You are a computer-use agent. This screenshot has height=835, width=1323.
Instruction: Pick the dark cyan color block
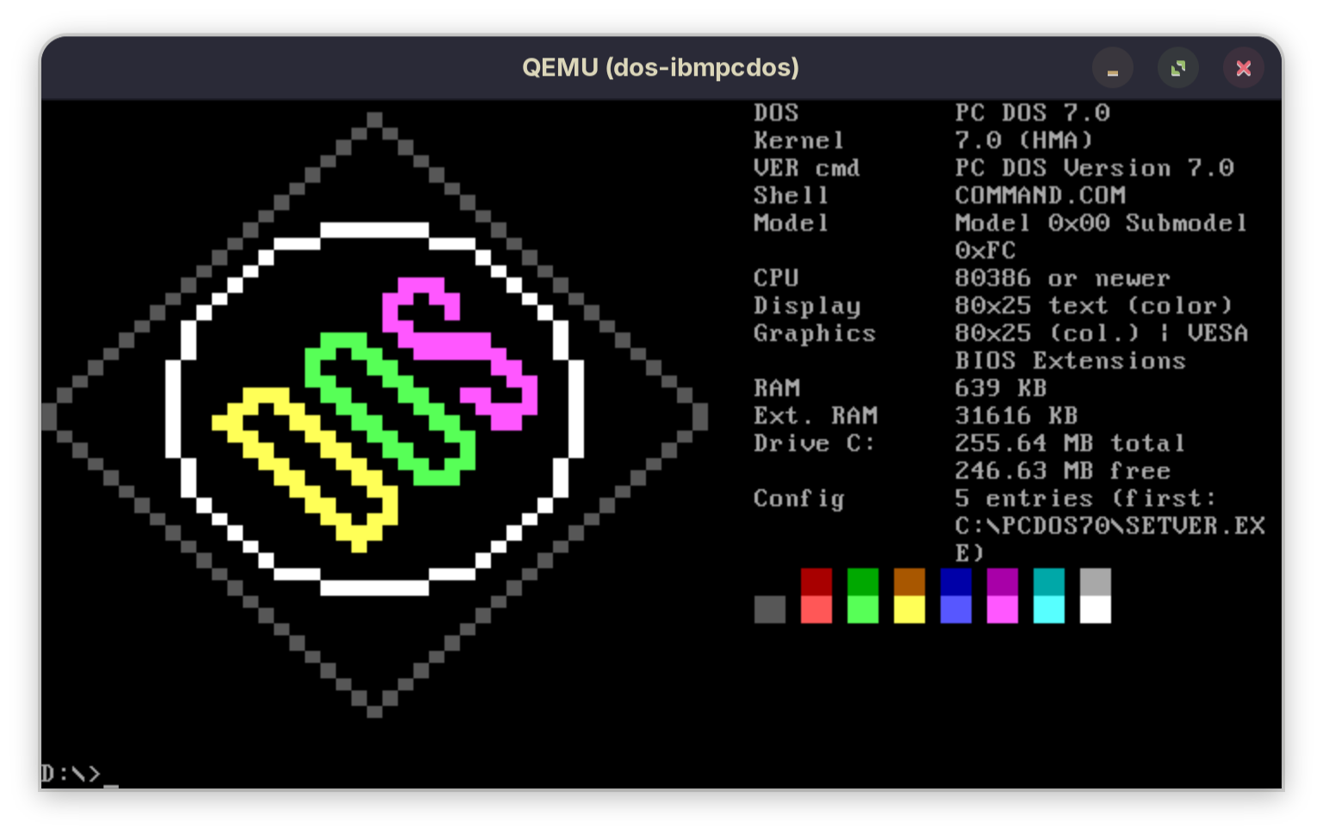click(1049, 582)
